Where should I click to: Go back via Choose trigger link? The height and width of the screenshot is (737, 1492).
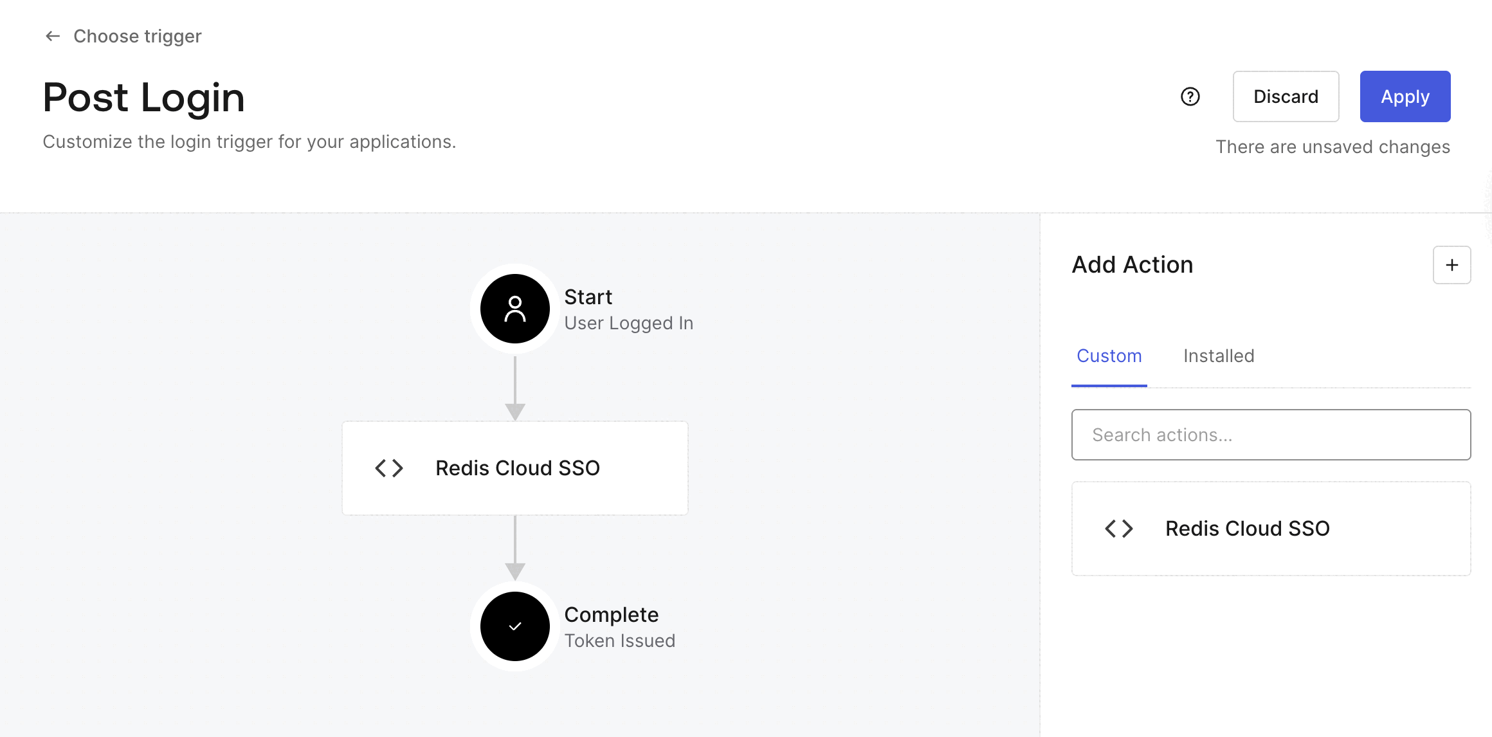pos(137,36)
